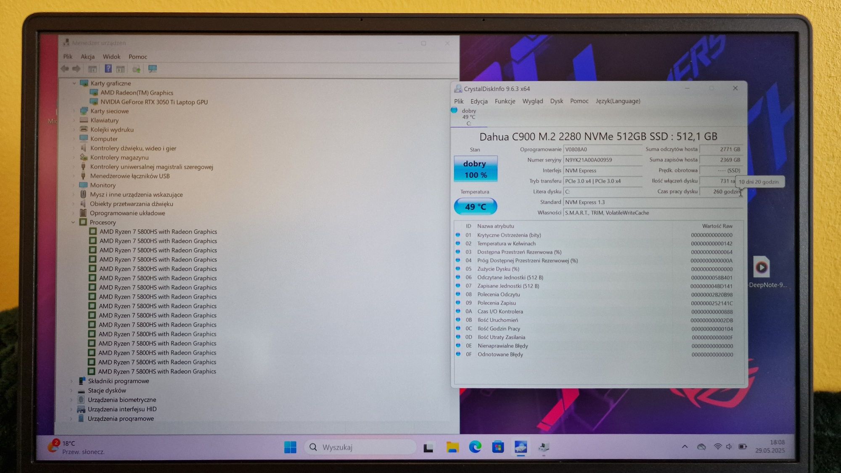Open Microsoft Store from the taskbar
This screenshot has height=473, width=841.
tap(498, 447)
